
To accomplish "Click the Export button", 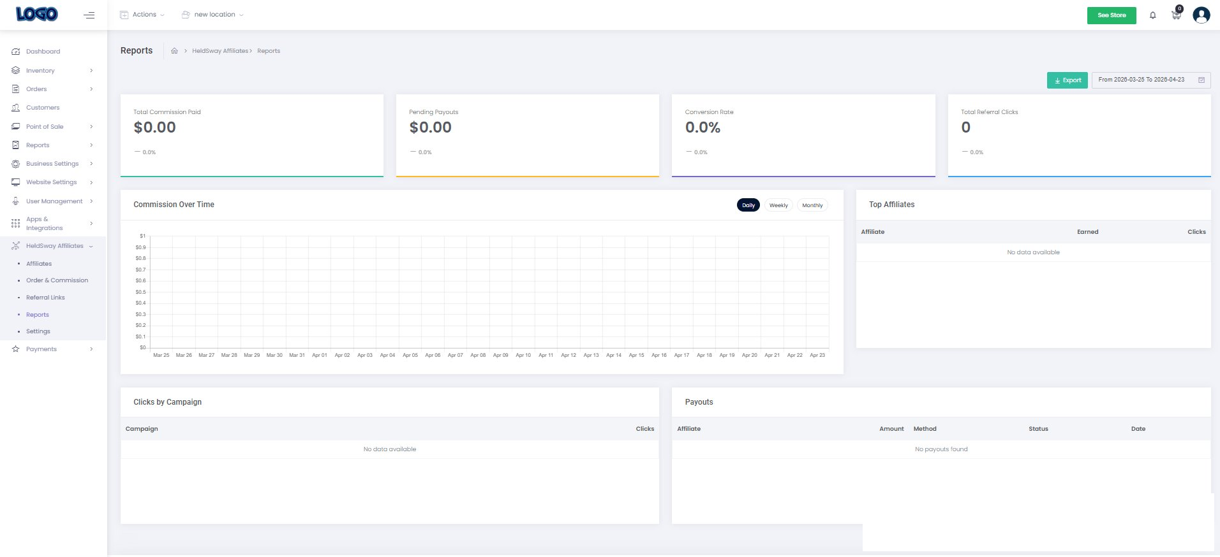I will tap(1067, 80).
